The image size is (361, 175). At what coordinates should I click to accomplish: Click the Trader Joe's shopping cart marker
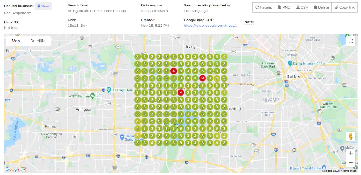point(122,137)
